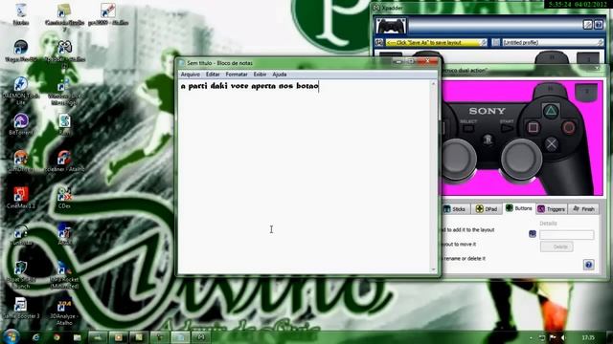
Task: Open the Triggers tab in Xpadder
Action: (x=551, y=209)
